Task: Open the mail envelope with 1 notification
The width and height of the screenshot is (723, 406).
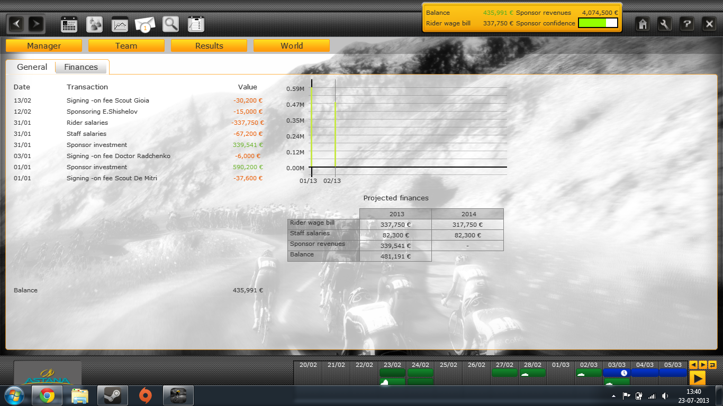Action: tap(145, 24)
